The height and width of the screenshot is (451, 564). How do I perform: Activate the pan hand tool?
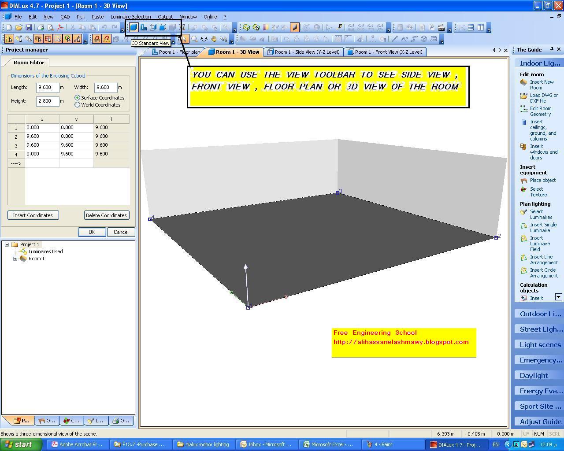tap(214, 39)
